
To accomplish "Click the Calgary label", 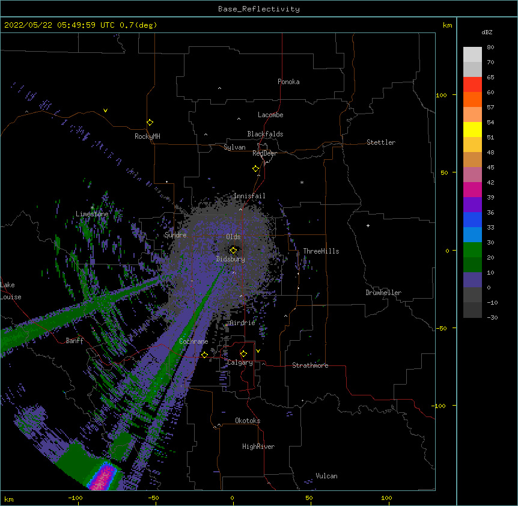I will click(240, 362).
